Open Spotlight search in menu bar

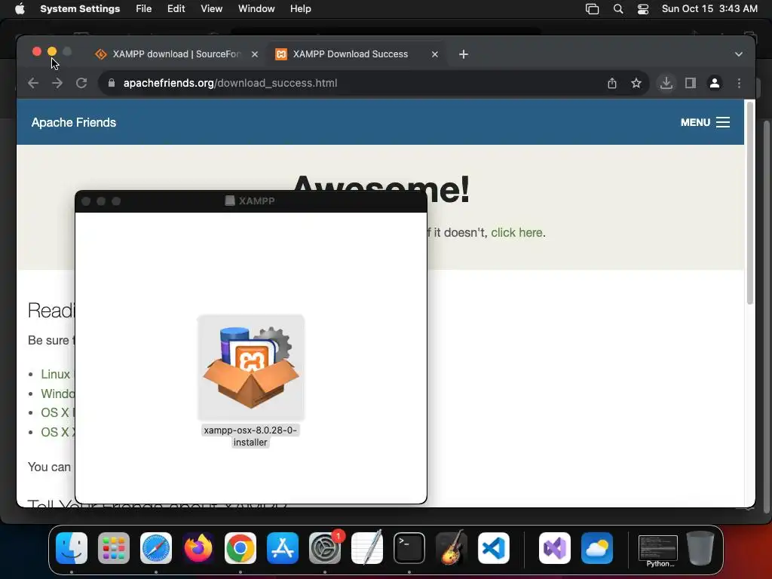click(618, 9)
